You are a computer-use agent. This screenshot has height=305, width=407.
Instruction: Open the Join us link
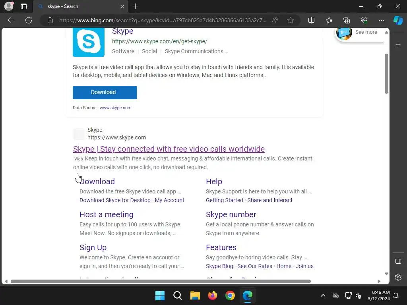[304, 266]
